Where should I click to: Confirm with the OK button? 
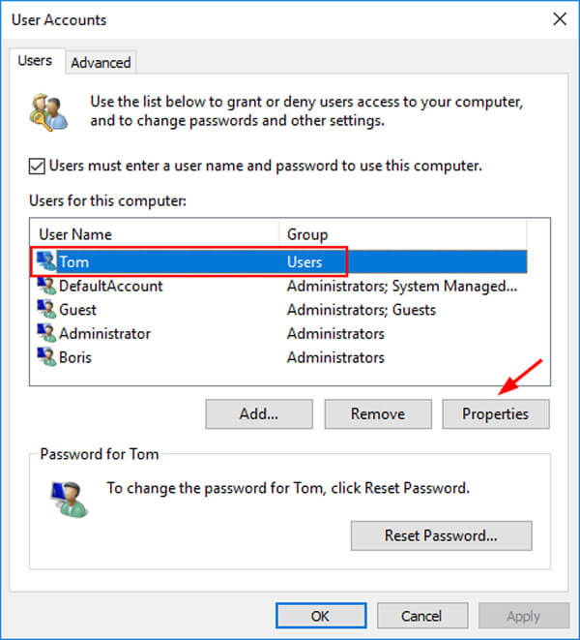point(321,616)
